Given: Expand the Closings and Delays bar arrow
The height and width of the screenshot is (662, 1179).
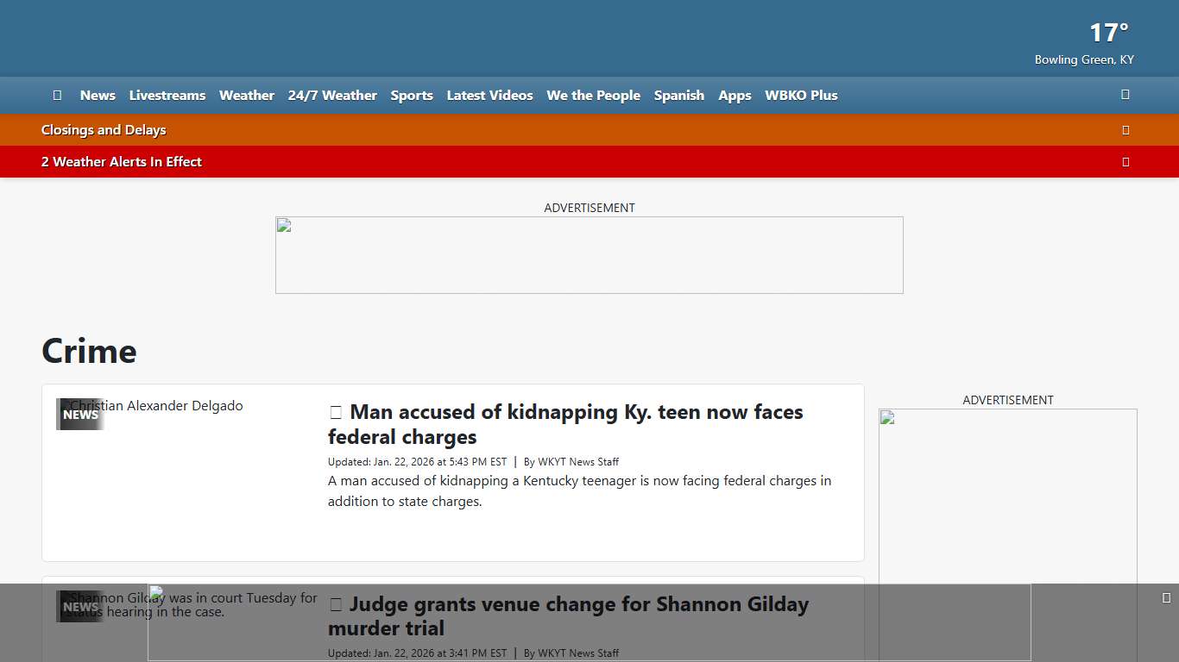Looking at the screenshot, I should [x=1125, y=130].
